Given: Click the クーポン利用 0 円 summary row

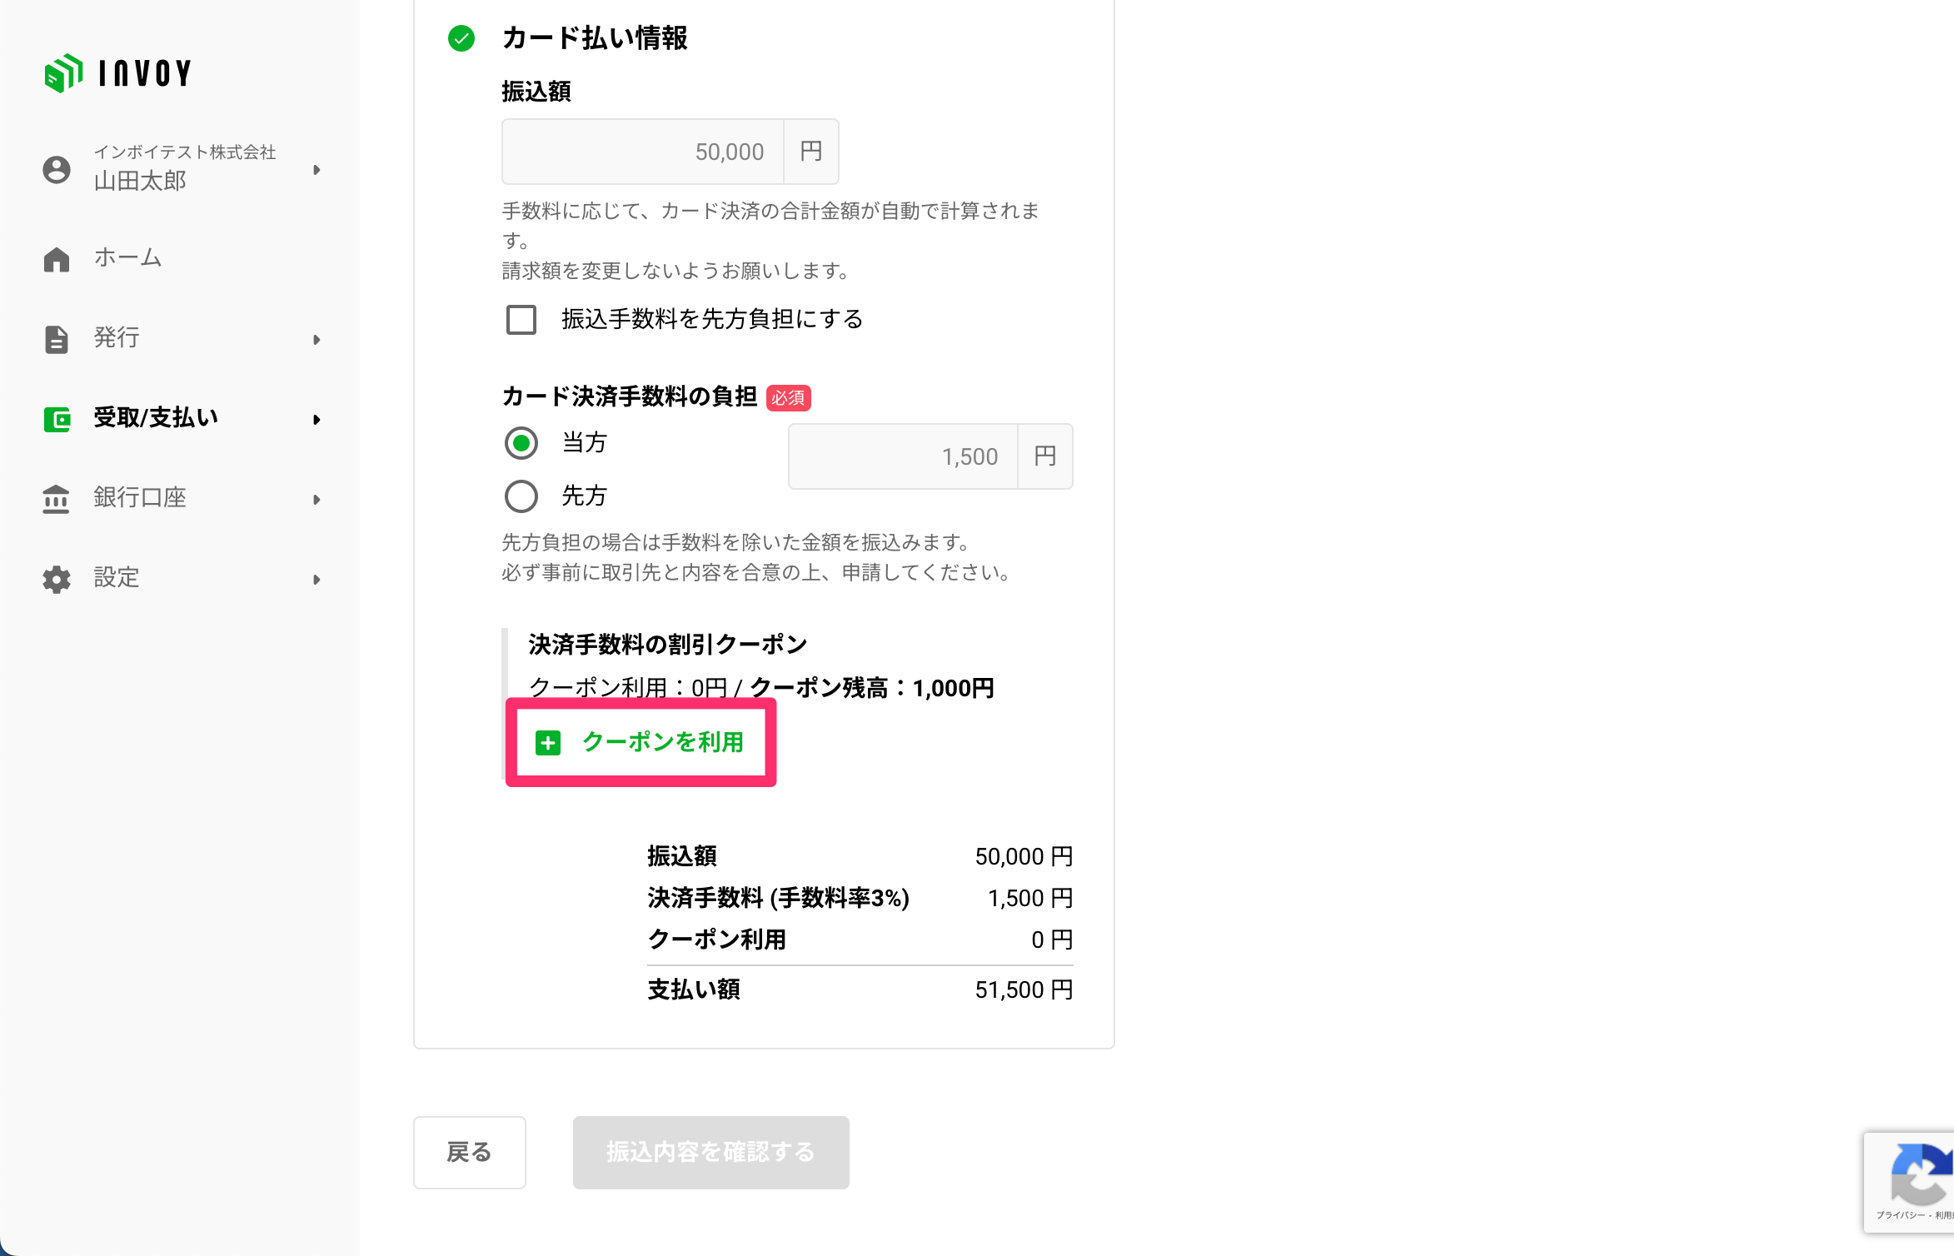Looking at the screenshot, I should (x=860, y=940).
